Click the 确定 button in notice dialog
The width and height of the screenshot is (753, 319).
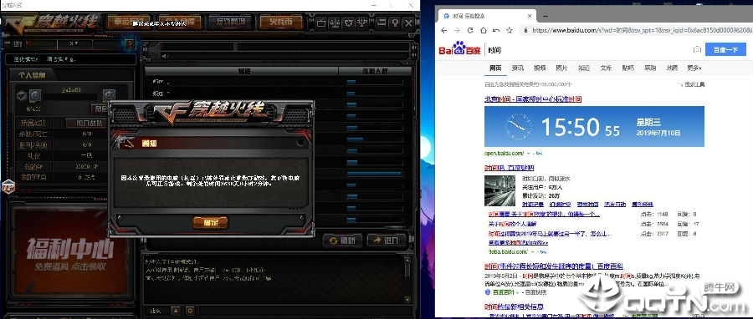pyautogui.click(x=210, y=223)
